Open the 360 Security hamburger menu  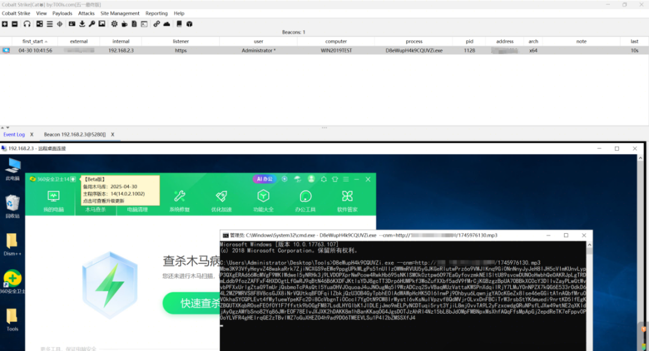[346, 179]
